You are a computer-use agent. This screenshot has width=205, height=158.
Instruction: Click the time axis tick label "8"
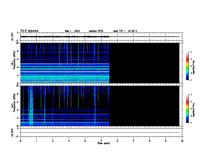(x=150, y=141)
